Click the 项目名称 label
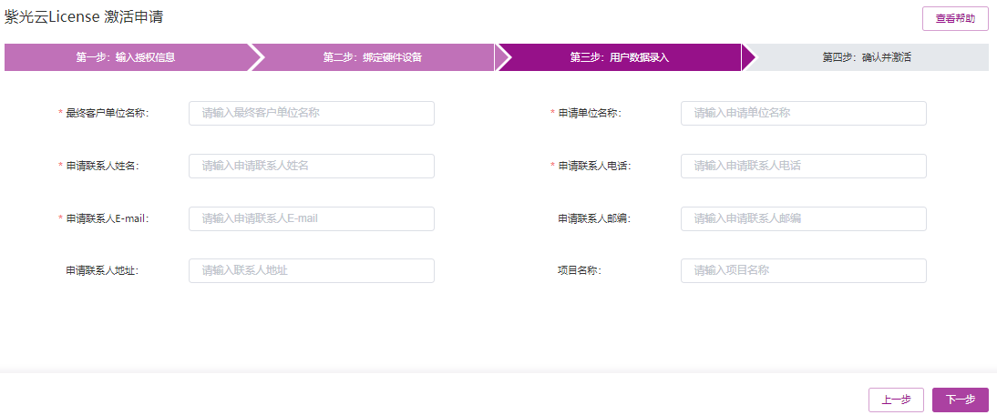This screenshot has height=415, width=997. pyautogui.click(x=580, y=271)
